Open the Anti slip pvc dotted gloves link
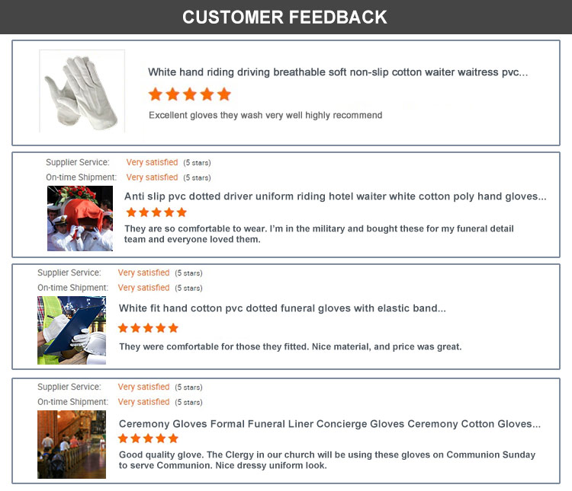 (335, 196)
